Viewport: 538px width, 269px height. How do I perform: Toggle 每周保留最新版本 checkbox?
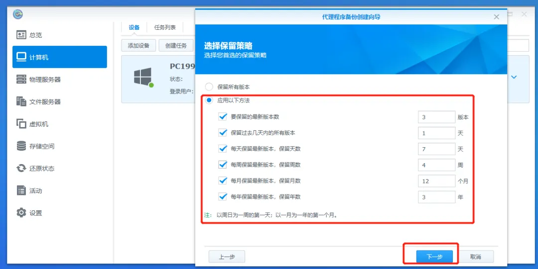tap(223, 165)
